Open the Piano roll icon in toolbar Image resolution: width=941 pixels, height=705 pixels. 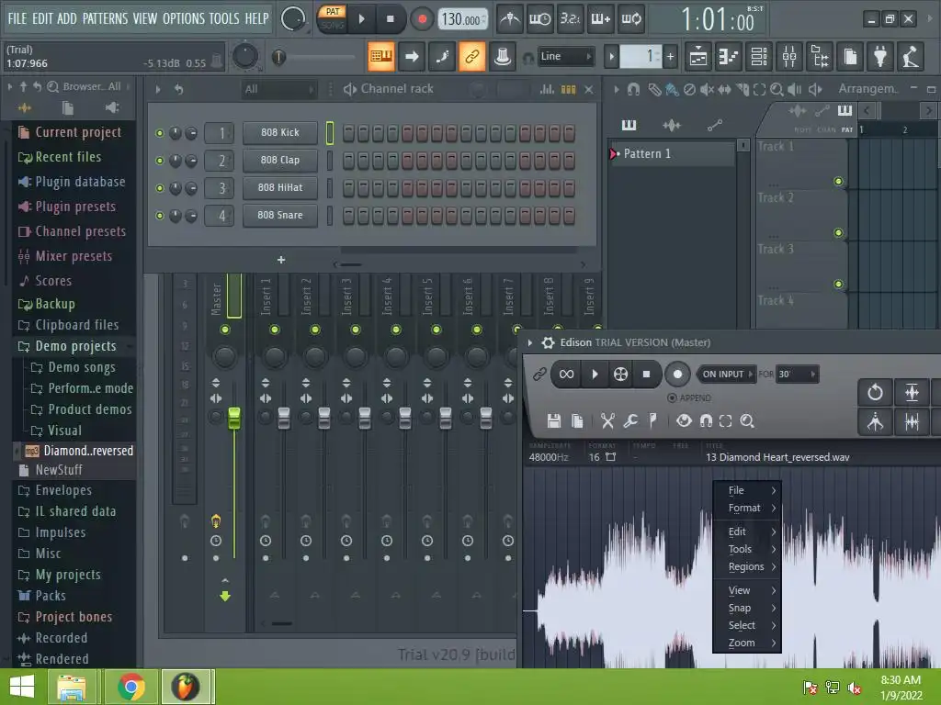coord(729,57)
